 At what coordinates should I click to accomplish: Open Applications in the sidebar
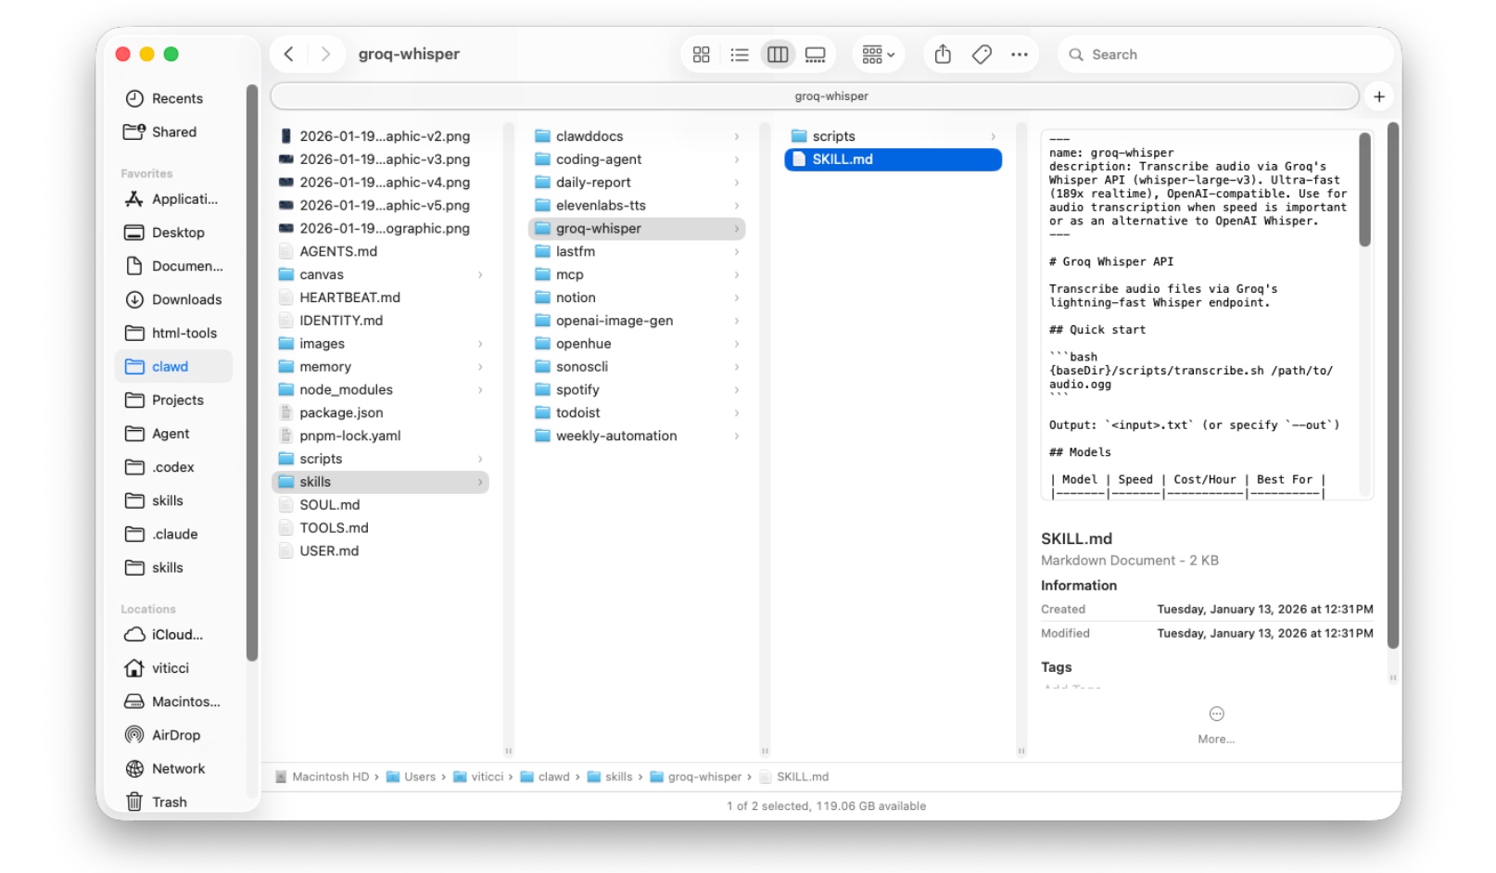click(176, 199)
